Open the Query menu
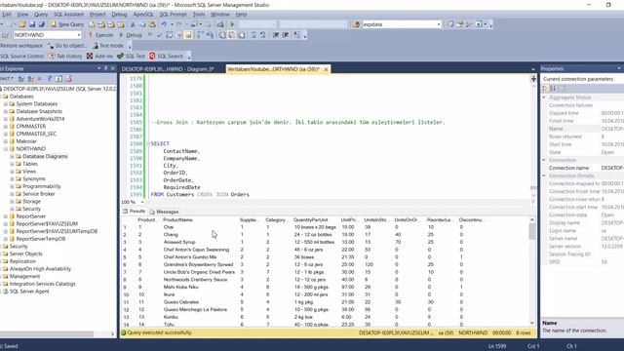This screenshot has height=351, width=624. coord(41,15)
